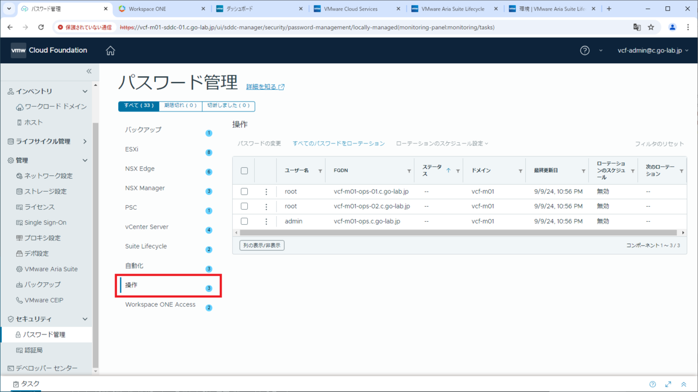
Task: Select the 期限切れ (0) filter tab
Action: point(180,106)
